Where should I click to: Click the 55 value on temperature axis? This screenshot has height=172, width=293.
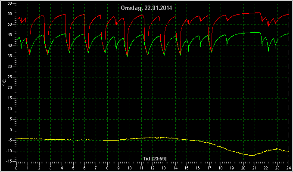coord(10,14)
